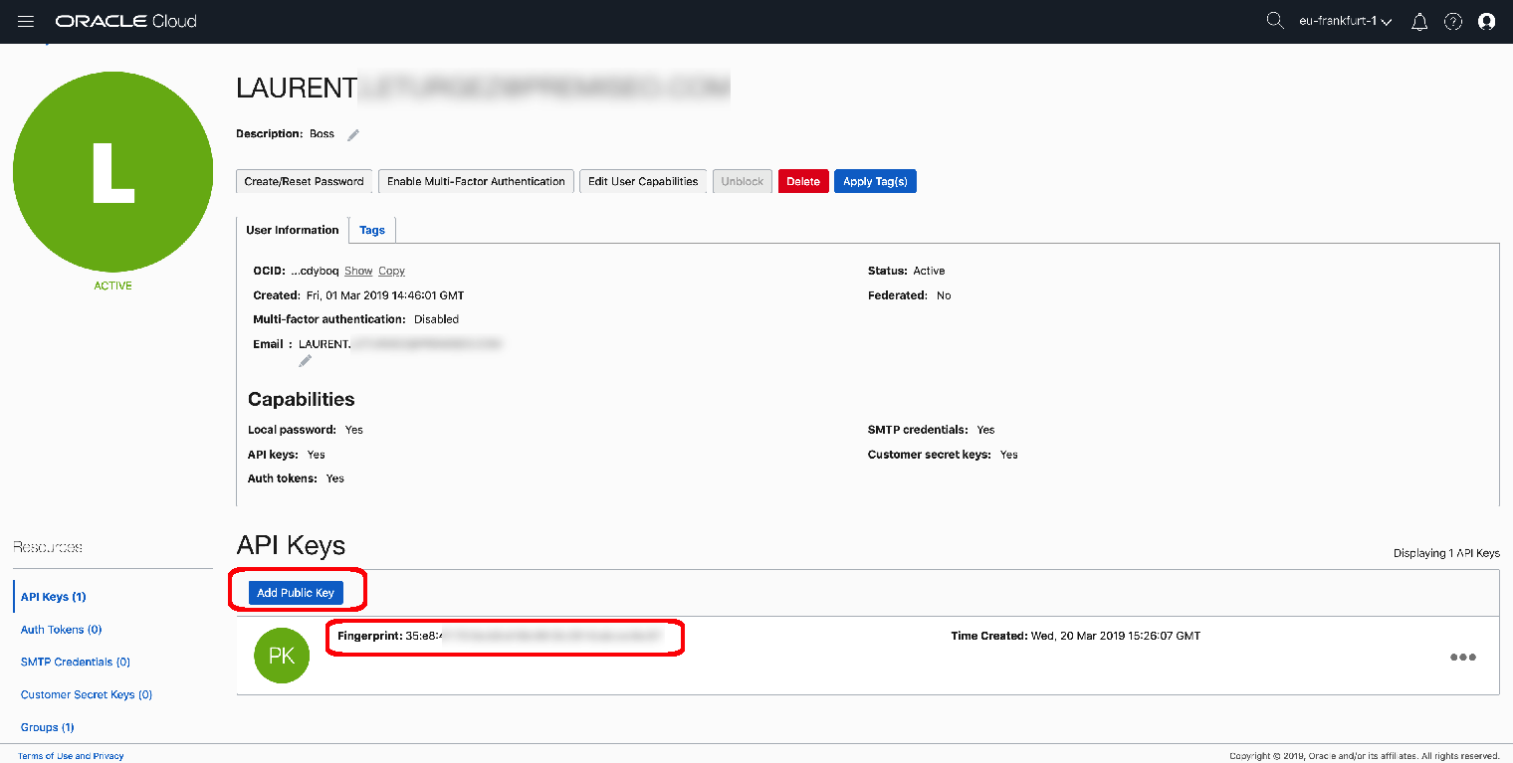This screenshot has height=763, width=1513.
Task: Edit the email with pencil icon
Action: point(306,361)
